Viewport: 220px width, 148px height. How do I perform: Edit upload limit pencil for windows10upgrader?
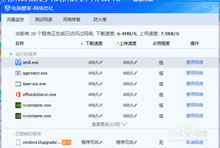point(135,142)
